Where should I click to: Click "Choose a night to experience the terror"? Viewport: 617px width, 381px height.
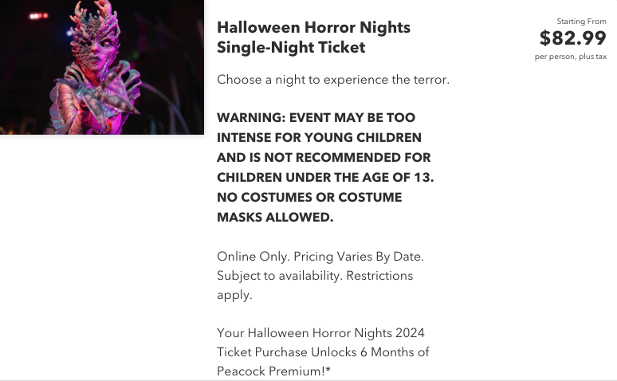(x=333, y=80)
